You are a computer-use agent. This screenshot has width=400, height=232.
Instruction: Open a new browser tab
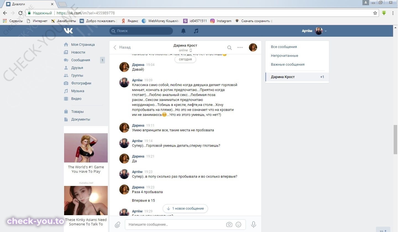[x=62, y=4]
